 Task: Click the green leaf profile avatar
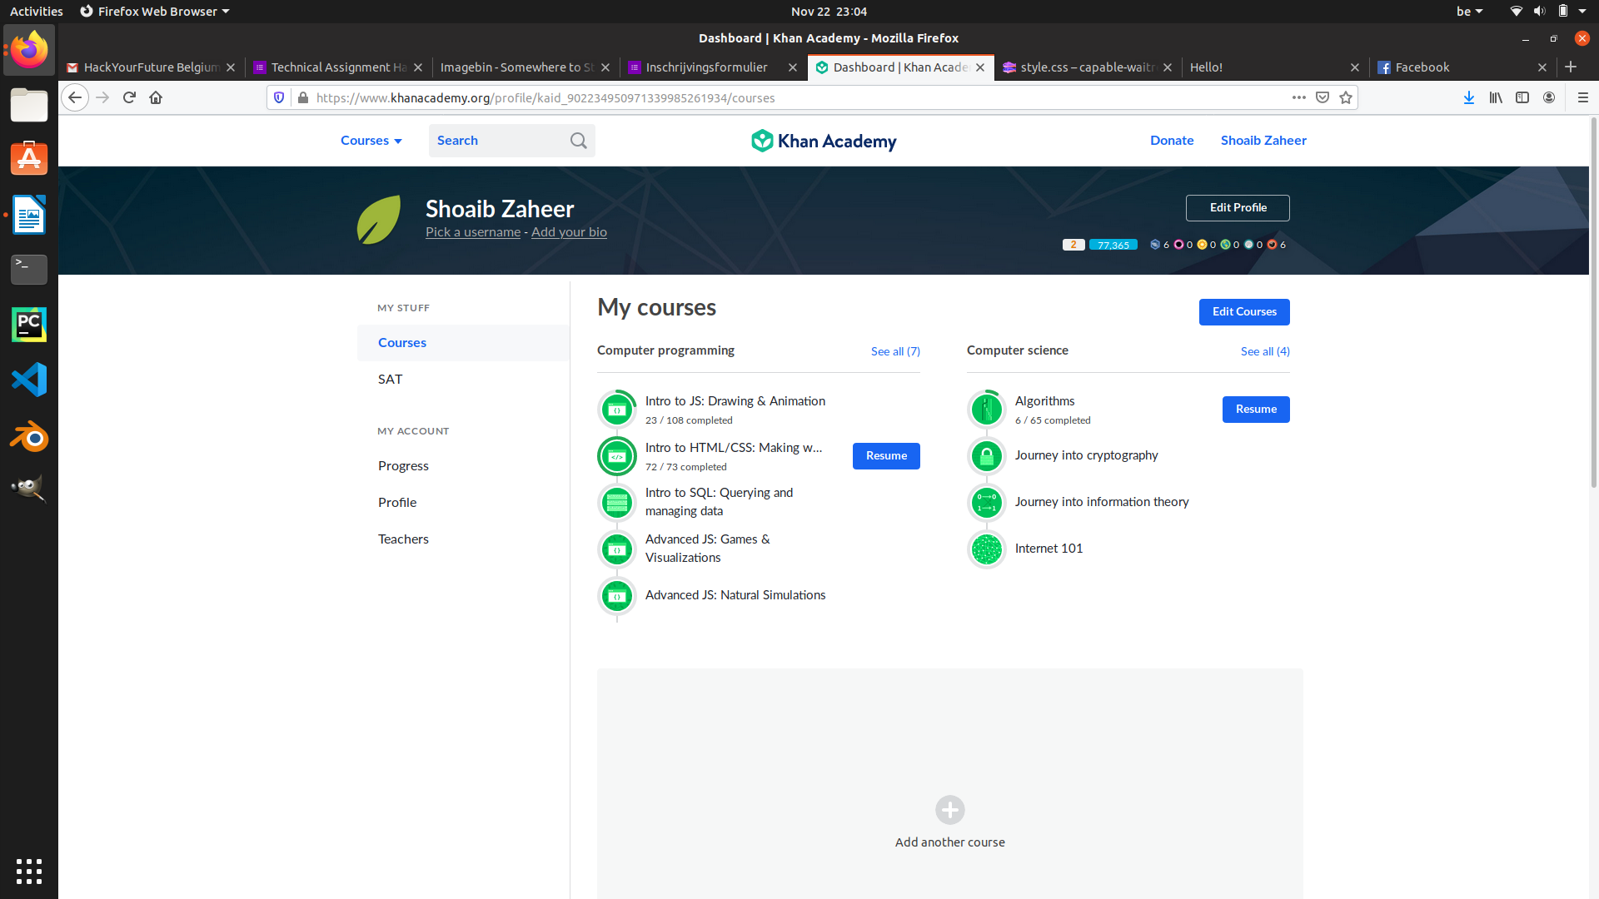[x=379, y=220]
